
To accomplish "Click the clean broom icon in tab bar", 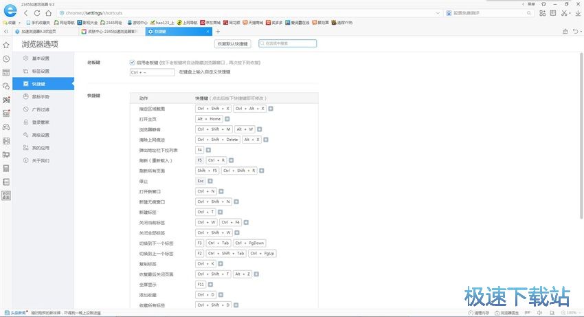I will click(565, 32).
